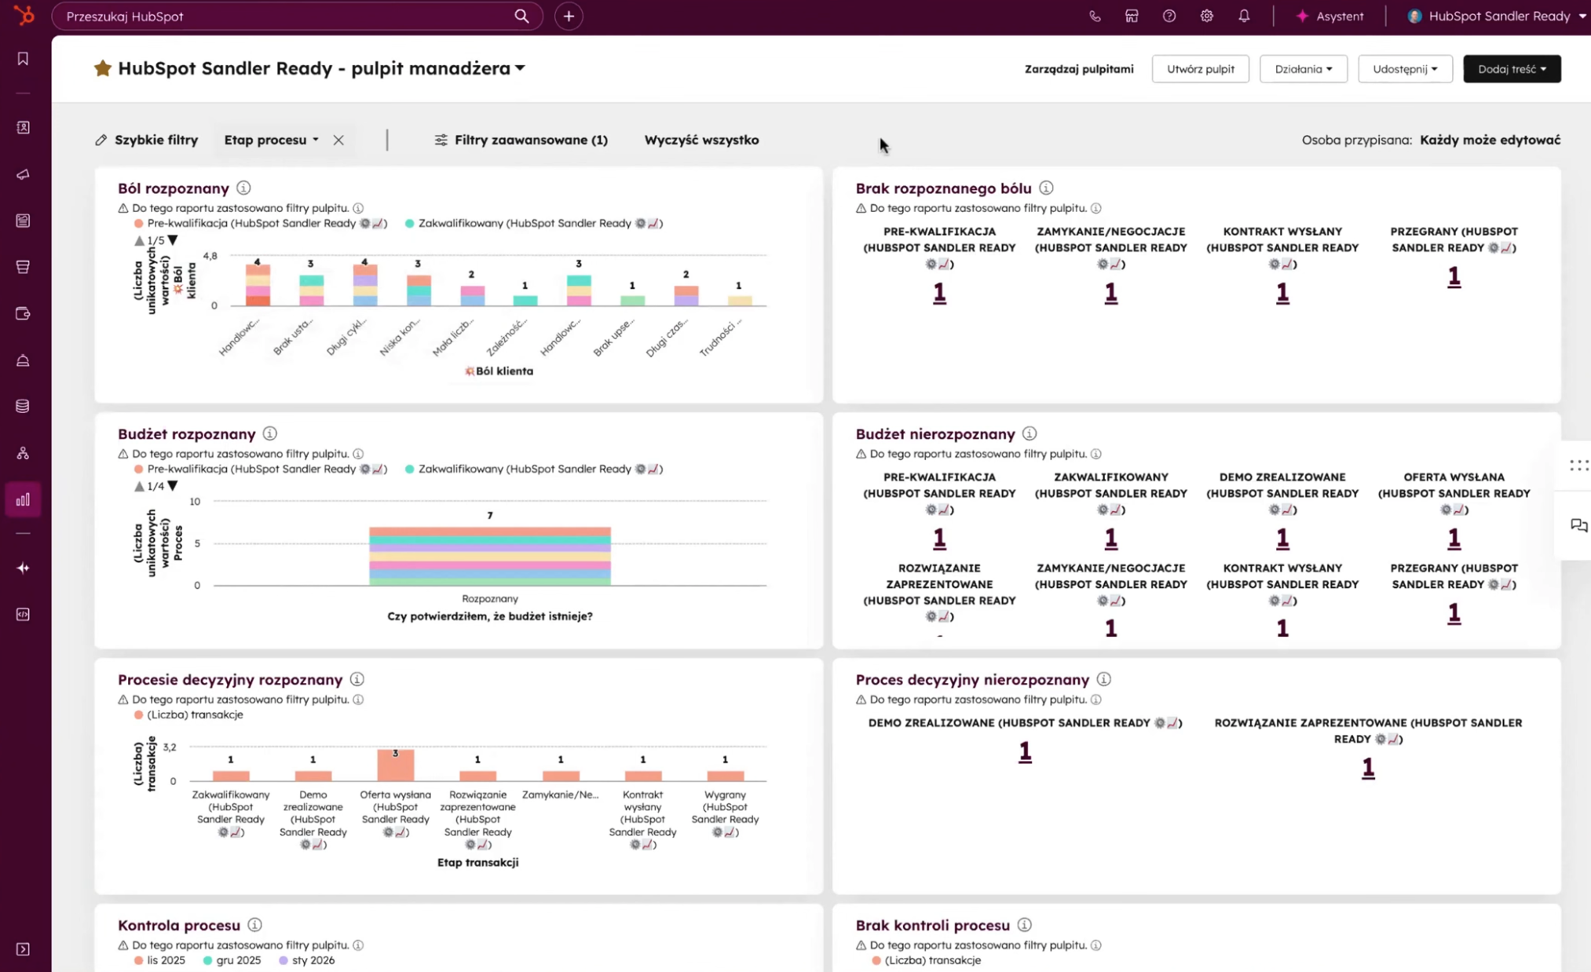Image resolution: width=1591 pixels, height=972 pixels.
Task: Click the Utwórz pulpit button
Action: [x=1200, y=69]
